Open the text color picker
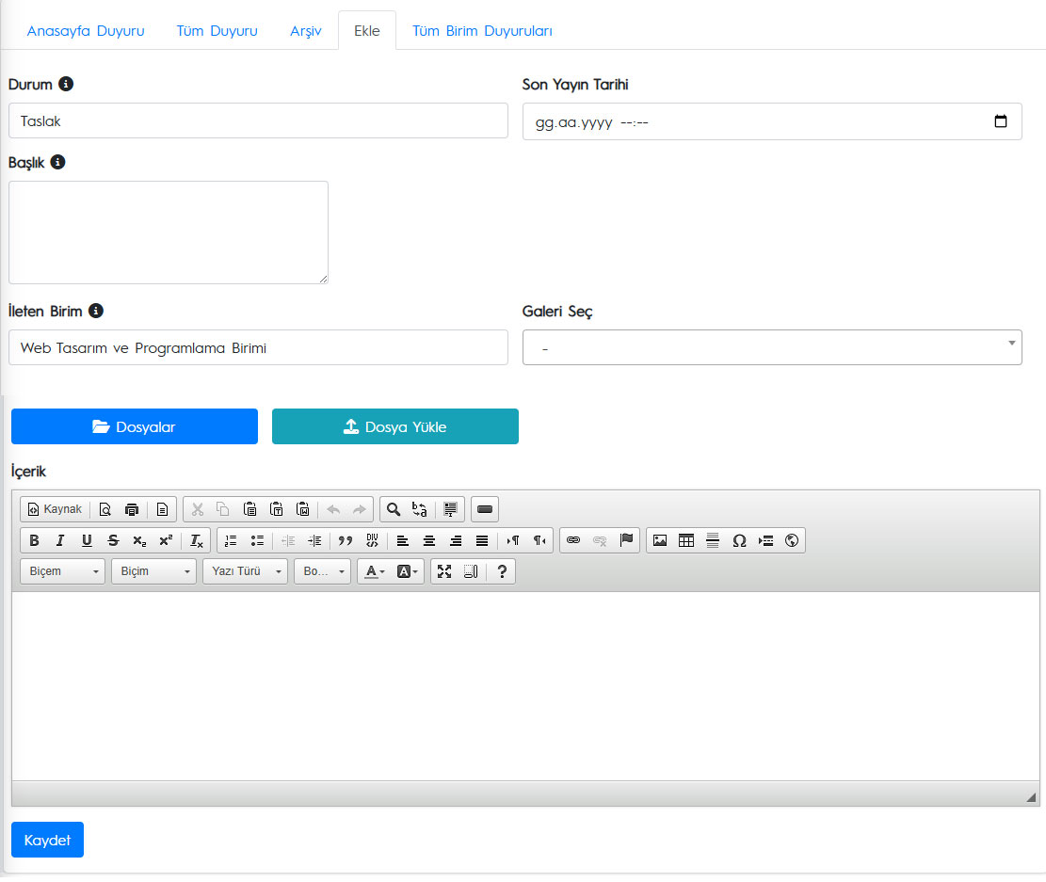 click(x=374, y=571)
